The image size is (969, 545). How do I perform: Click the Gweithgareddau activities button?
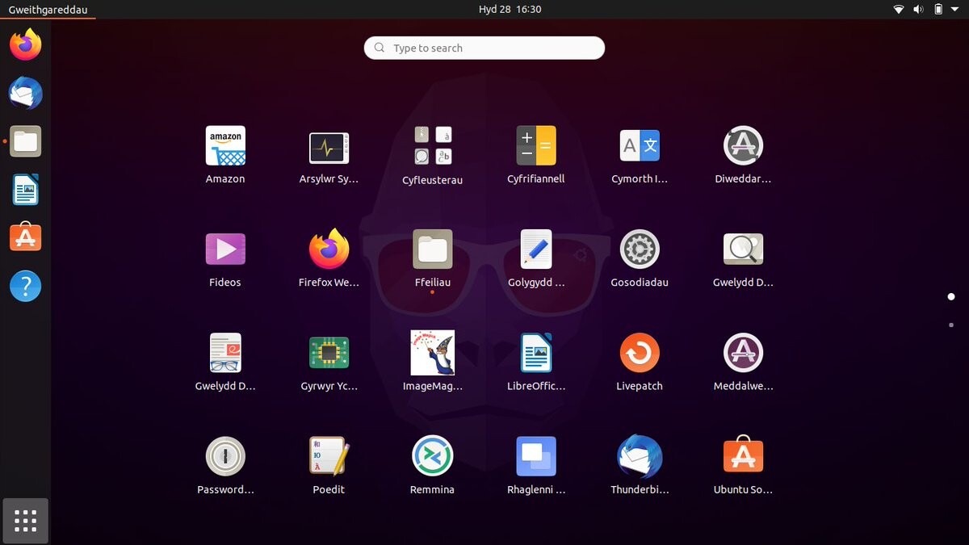[48, 10]
